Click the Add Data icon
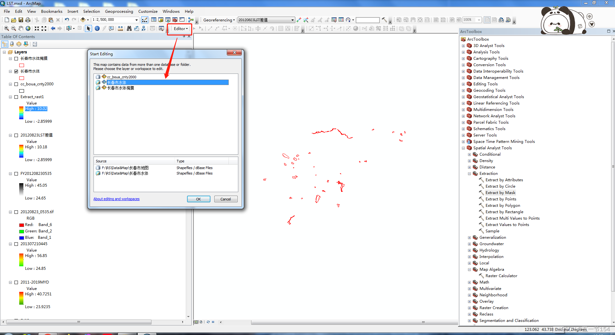615x335 pixels. point(83,20)
